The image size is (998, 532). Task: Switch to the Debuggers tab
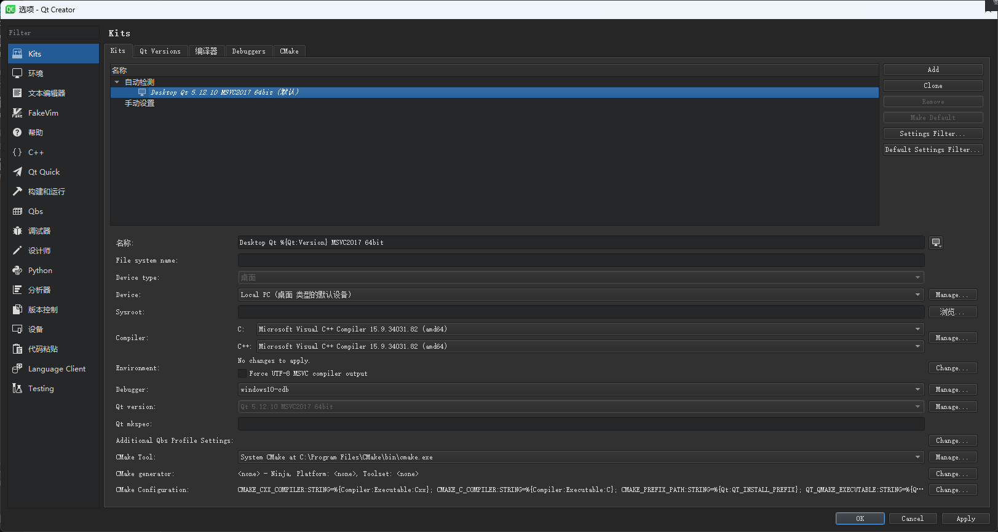click(x=249, y=51)
